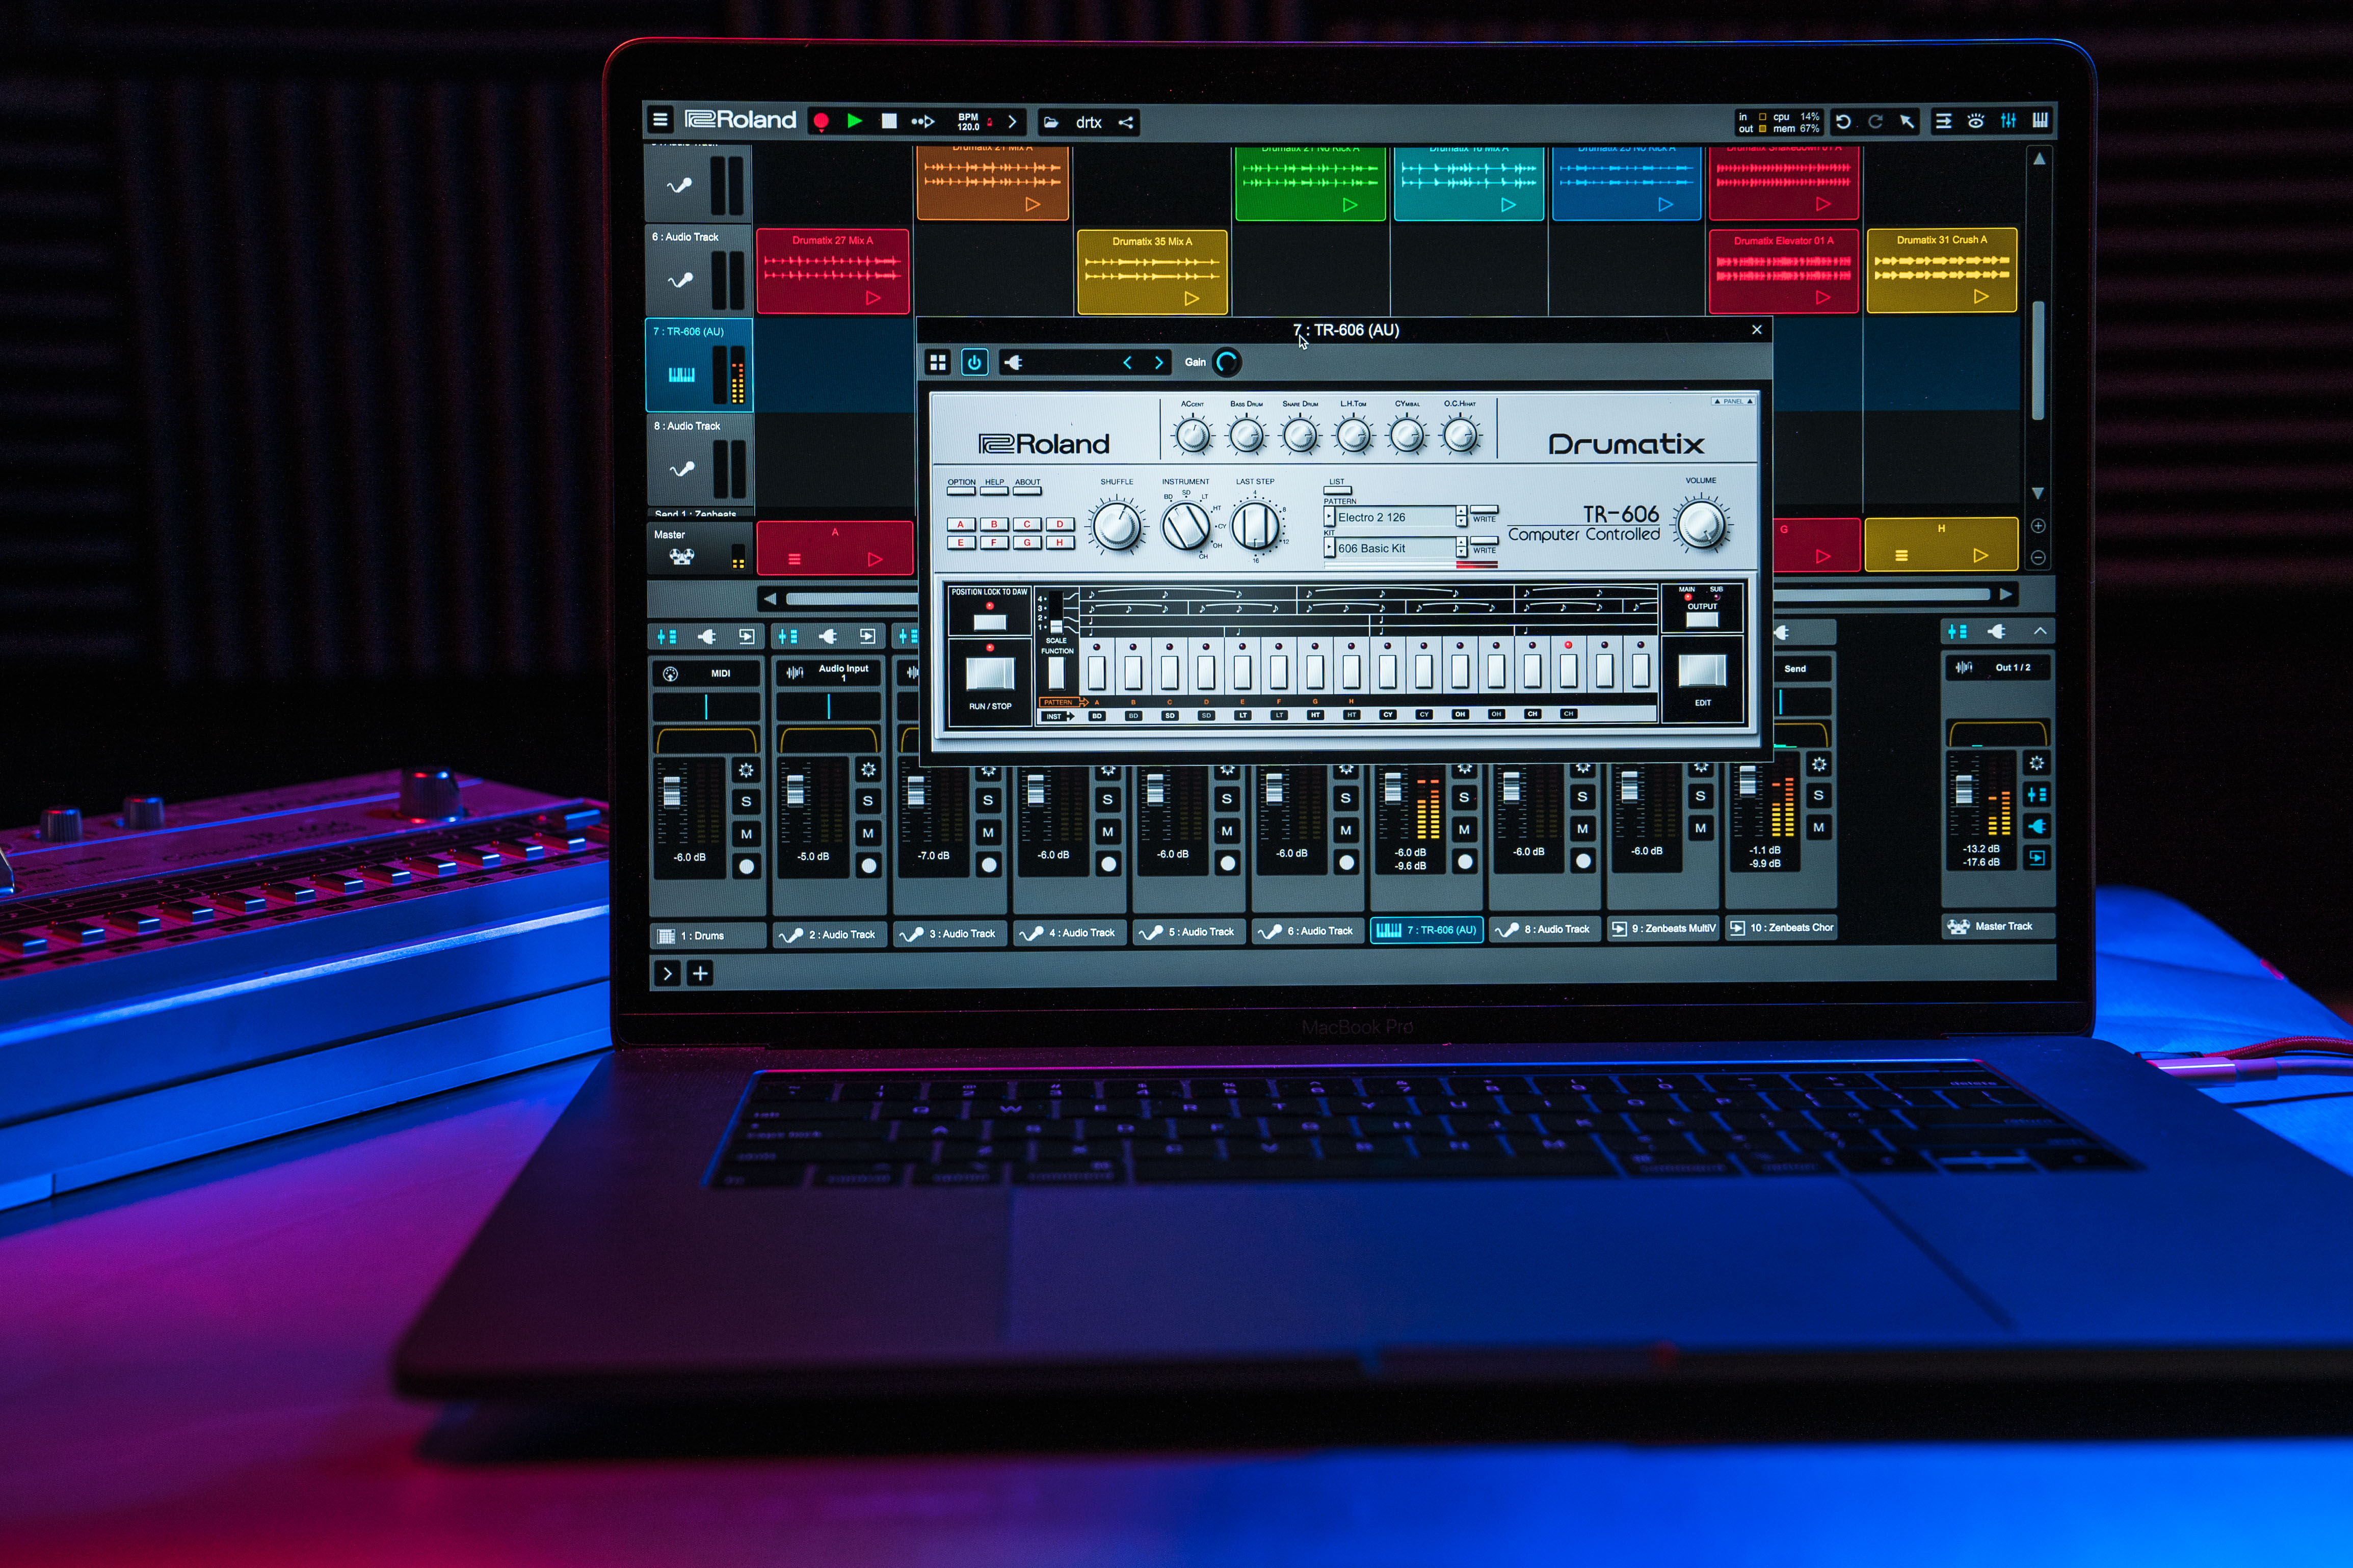Launch the Drumatix 35 Mix A clip
This screenshot has height=1568, width=2353.
click(1192, 298)
